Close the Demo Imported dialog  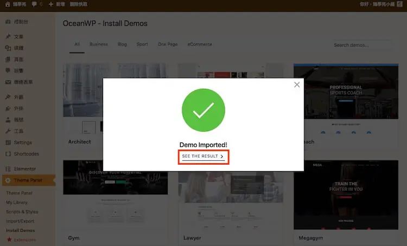[x=297, y=85]
